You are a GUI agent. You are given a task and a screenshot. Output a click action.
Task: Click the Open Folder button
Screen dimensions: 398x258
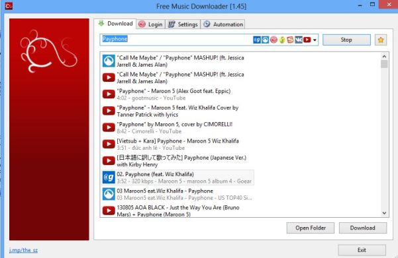click(311, 228)
